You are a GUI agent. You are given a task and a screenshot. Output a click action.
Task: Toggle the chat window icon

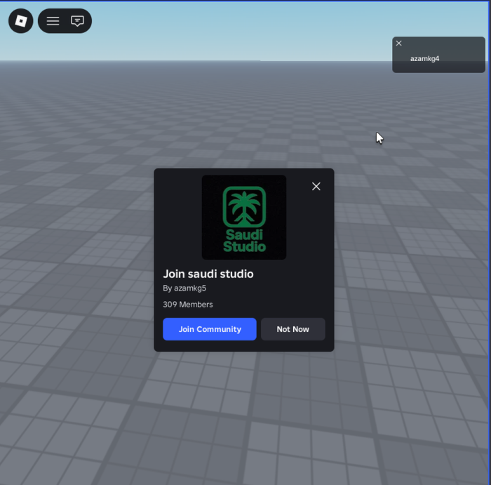77,21
